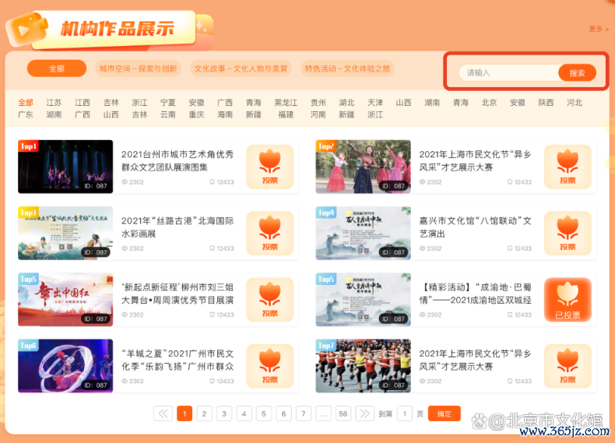The image size is (615, 443).
Task: Go to page 7
Action: 303,413
